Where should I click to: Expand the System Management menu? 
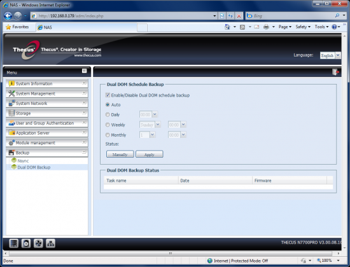47,93
